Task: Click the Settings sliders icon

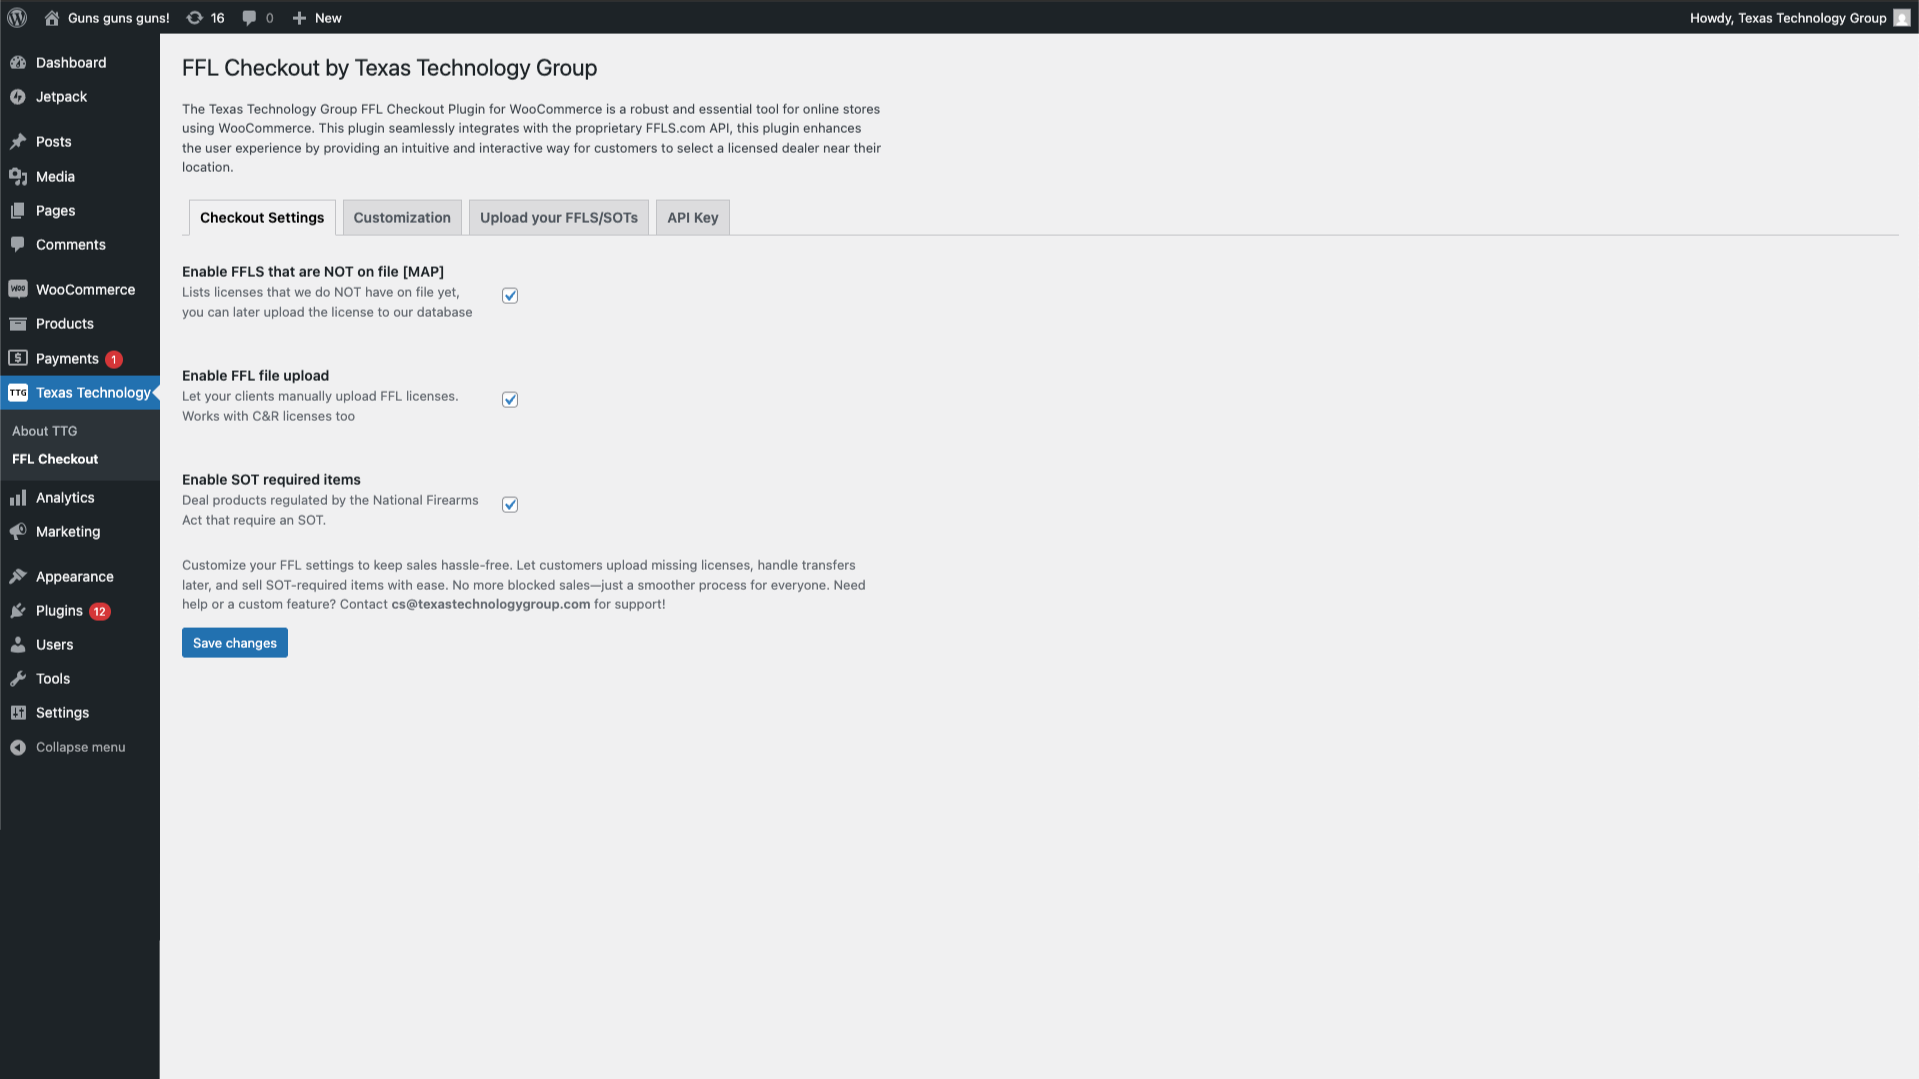Action: click(18, 712)
